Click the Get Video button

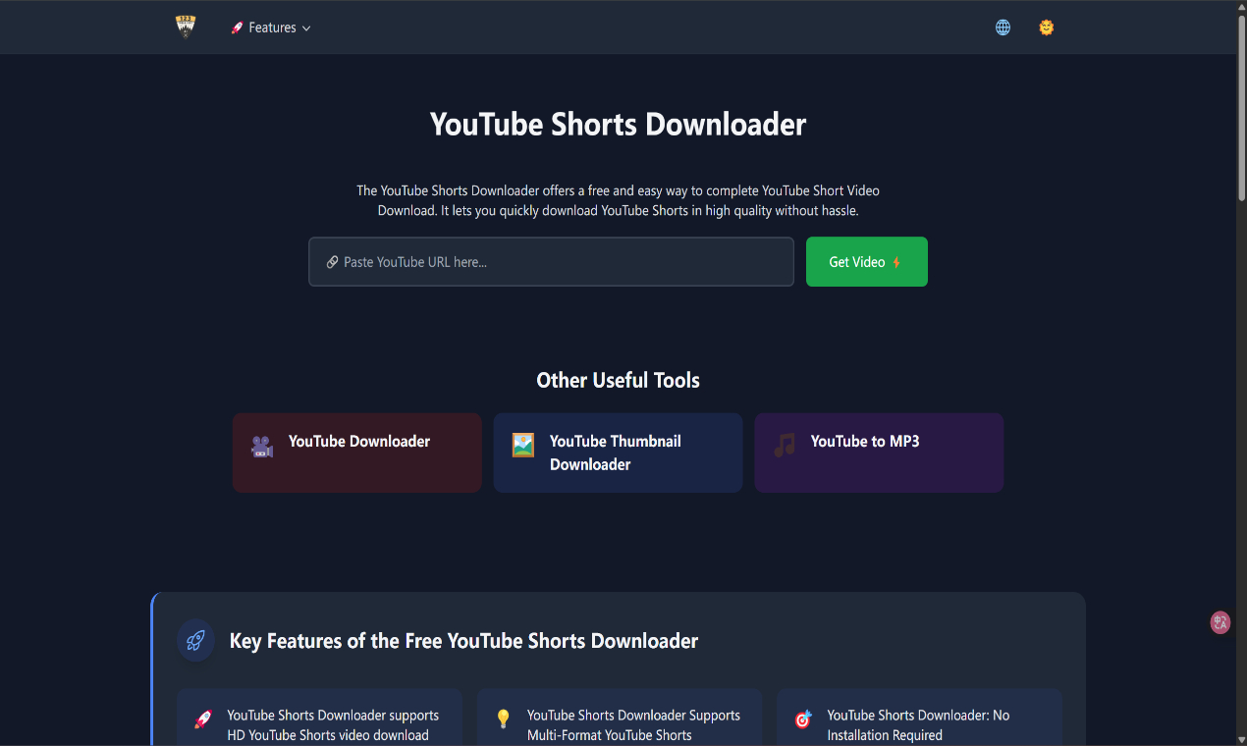point(866,262)
